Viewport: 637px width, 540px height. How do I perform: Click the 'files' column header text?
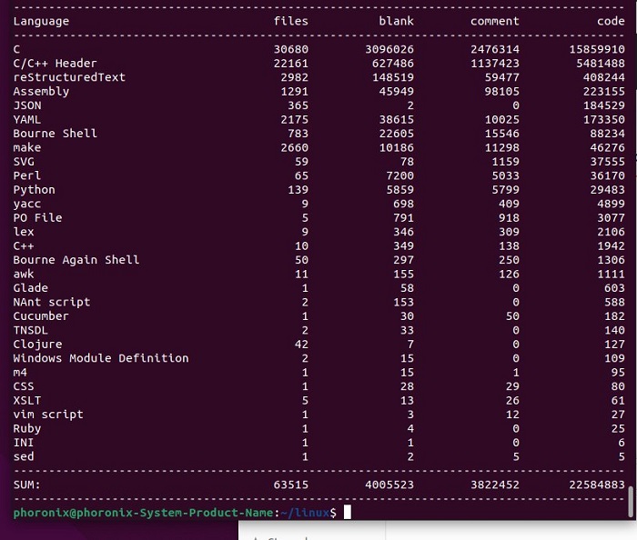click(291, 21)
